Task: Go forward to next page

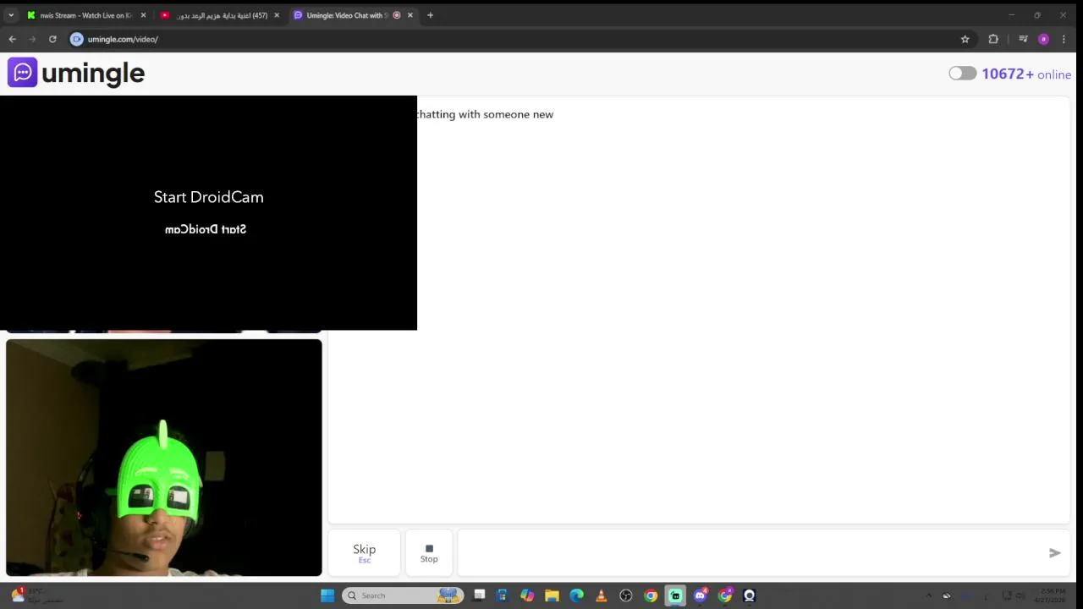Action: point(32,39)
